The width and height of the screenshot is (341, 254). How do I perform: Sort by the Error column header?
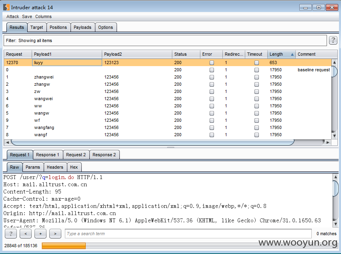pyautogui.click(x=212, y=54)
